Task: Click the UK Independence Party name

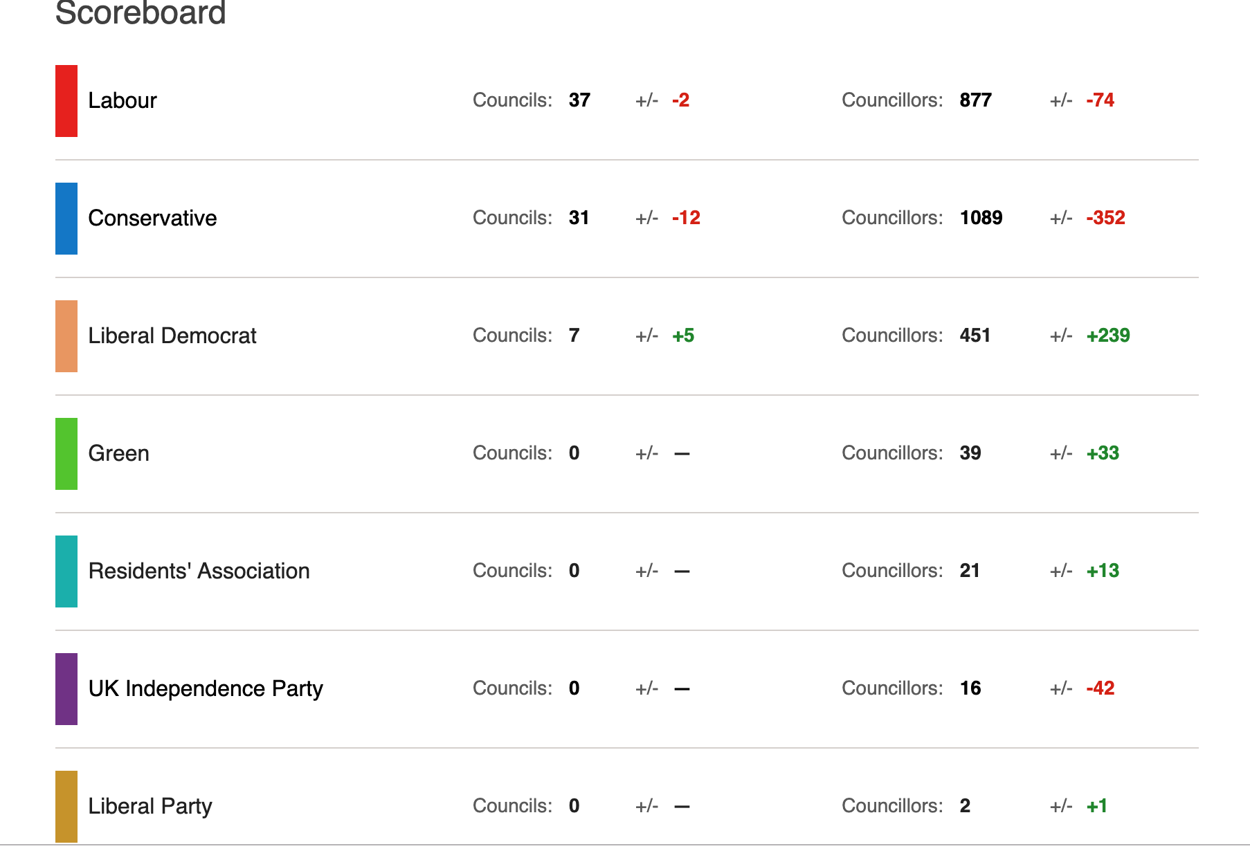Action: (206, 689)
